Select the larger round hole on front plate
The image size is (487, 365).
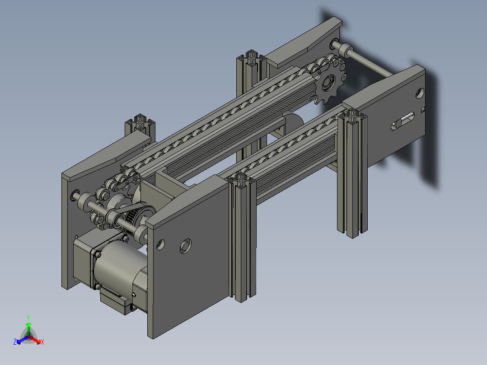[x=186, y=246]
